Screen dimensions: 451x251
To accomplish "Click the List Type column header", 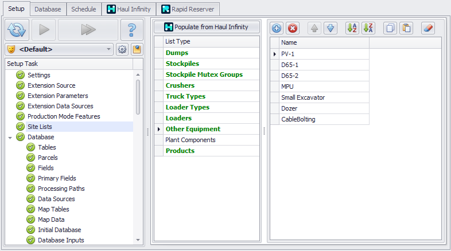I will tap(211, 41).
